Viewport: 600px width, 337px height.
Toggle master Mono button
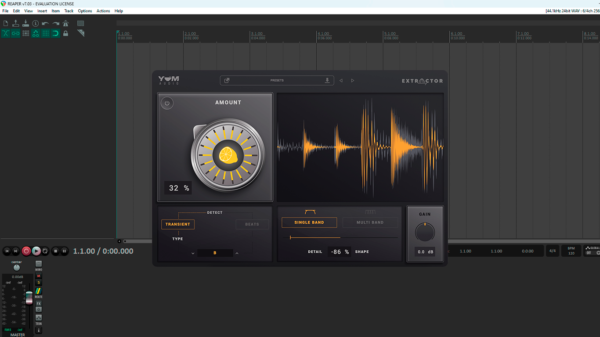point(39,265)
